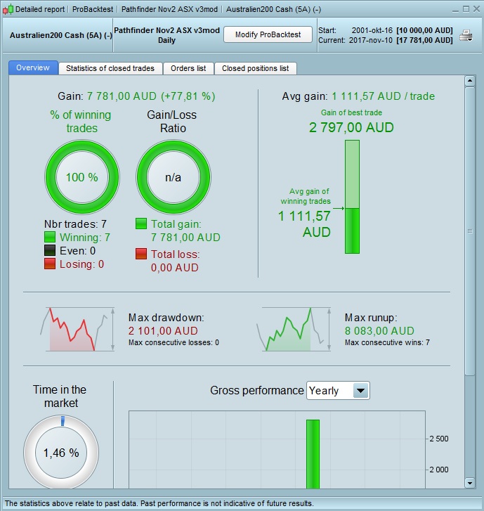This screenshot has width=484, height=511.
Task: Click the 2 500 axis label
Action: [439, 439]
